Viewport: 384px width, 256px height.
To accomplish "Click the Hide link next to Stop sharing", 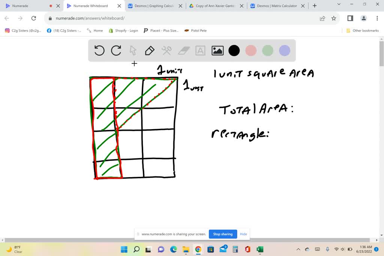I will 243,234.
